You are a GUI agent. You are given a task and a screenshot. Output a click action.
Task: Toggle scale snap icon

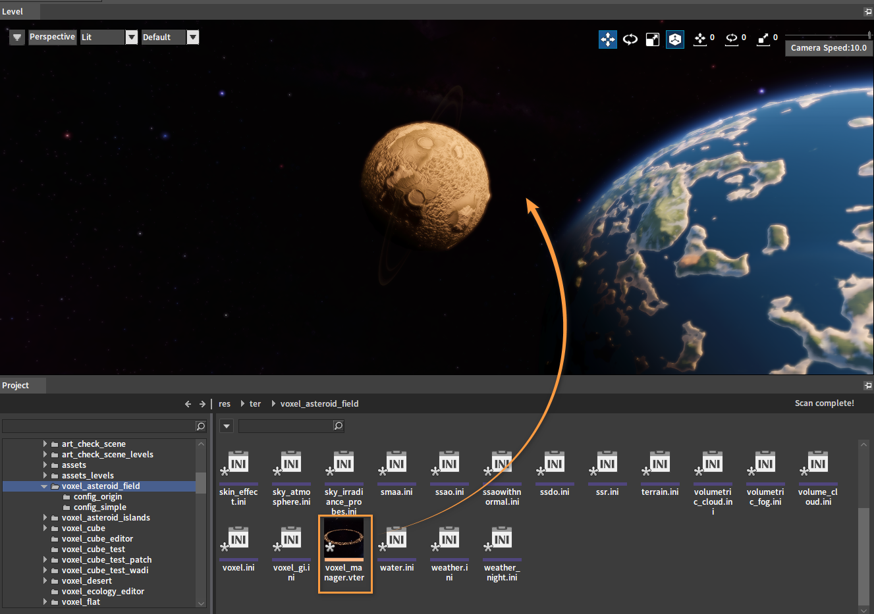coord(763,39)
